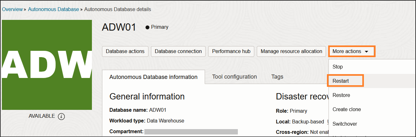Viewport: 416px width, 137px height.
Task: Go to Overview breadcrumb link
Action: tap(12, 9)
